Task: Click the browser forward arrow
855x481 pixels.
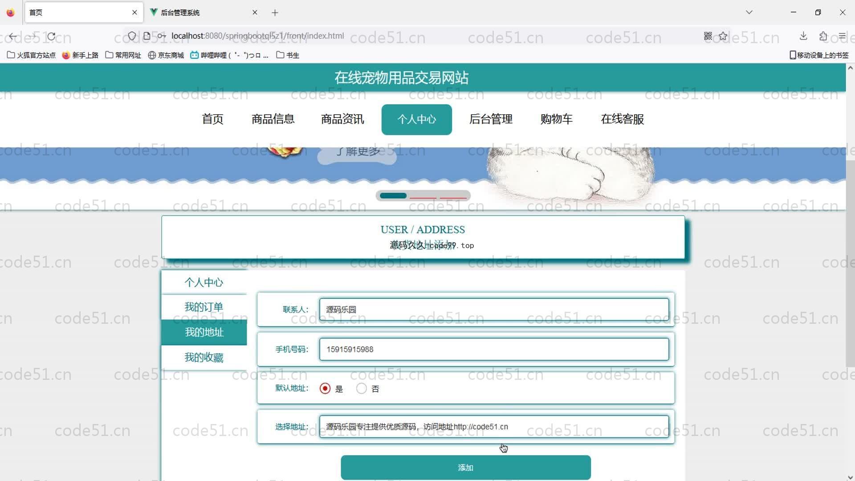Action: pyautogui.click(x=33, y=36)
